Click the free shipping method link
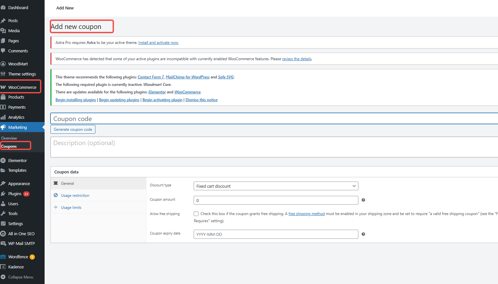This screenshot has width=498, height=284. point(306,214)
